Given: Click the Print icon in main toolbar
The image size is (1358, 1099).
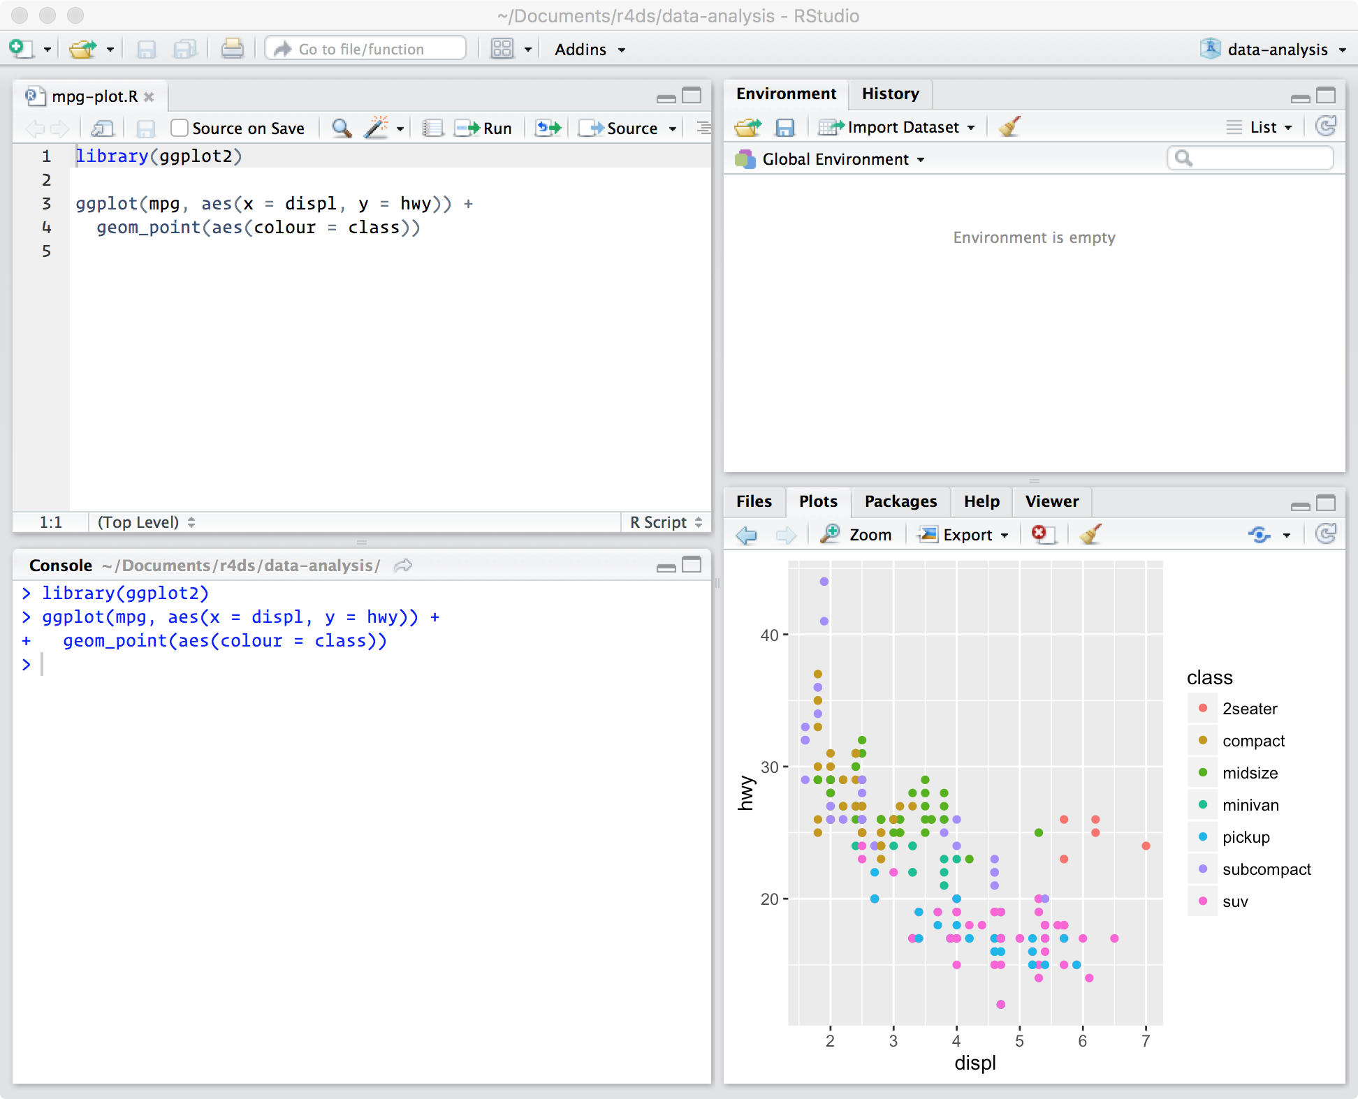Looking at the screenshot, I should [x=232, y=49].
